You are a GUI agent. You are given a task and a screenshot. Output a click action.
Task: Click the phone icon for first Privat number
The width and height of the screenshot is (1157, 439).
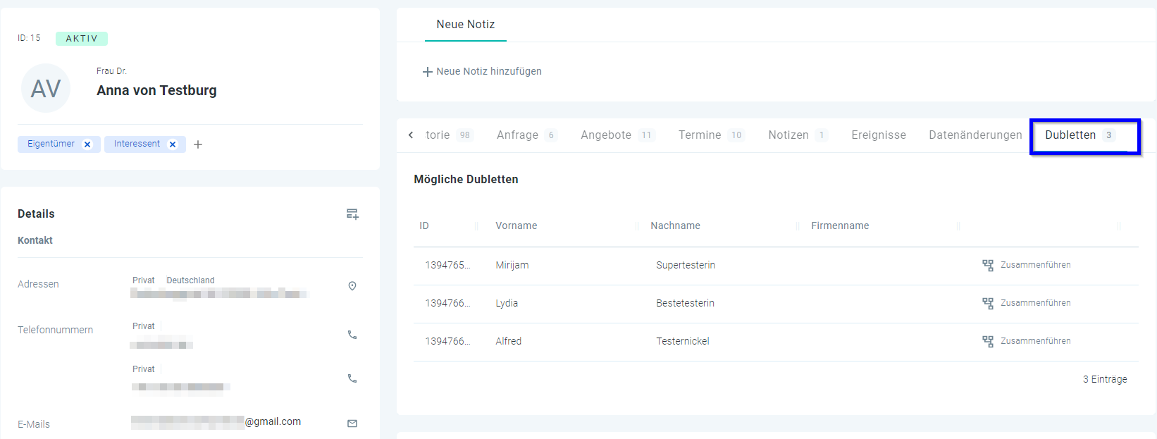(352, 335)
